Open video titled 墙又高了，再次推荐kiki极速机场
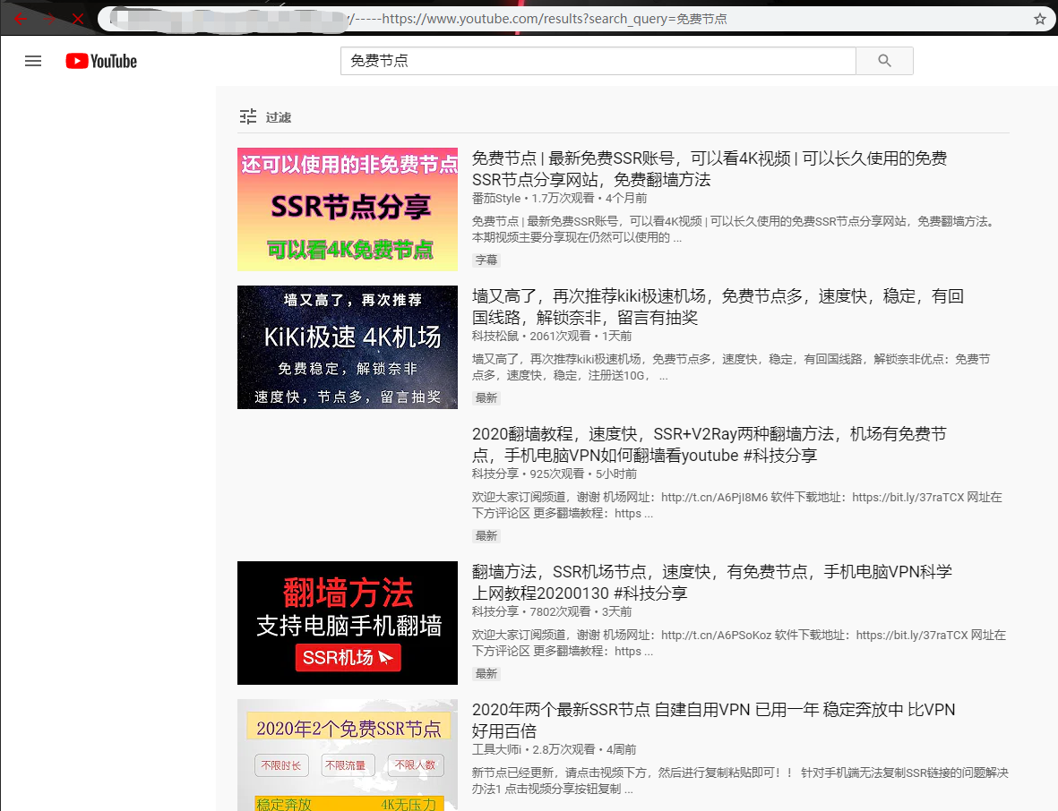The height and width of the screenshot is (811, 1058). (718, 307)
